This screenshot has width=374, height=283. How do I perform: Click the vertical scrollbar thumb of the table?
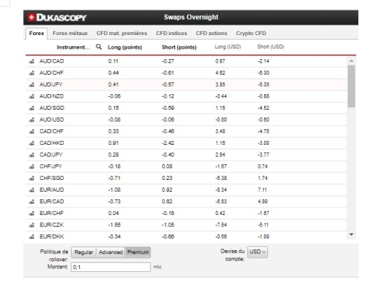tap(352, 86)
